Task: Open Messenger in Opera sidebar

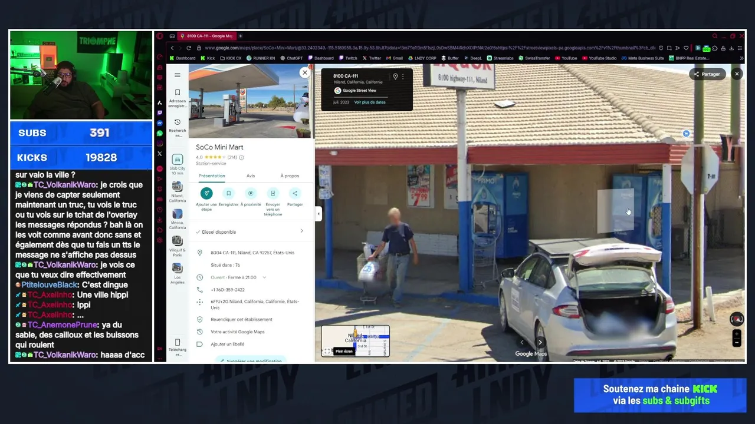Action: click(159, 122)
